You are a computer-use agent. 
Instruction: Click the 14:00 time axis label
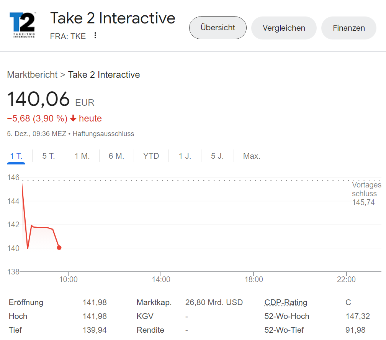click(161, 279)
